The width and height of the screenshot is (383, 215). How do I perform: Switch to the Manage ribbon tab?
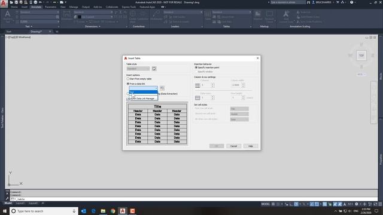74,7
